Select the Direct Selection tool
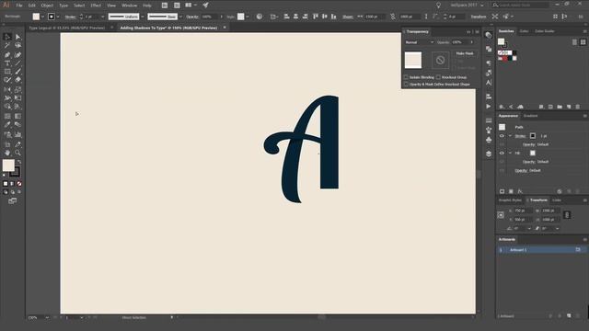 [x=17, y=37]
